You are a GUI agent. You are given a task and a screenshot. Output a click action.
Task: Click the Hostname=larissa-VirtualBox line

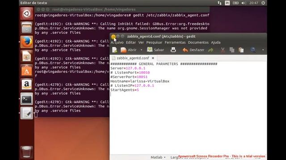140,81
